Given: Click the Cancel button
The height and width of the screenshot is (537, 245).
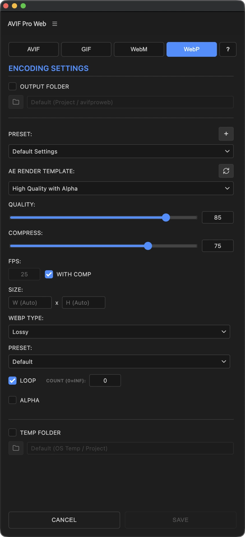Looking at the screenshot, I should pyautogui.click(x=64, y=520).
